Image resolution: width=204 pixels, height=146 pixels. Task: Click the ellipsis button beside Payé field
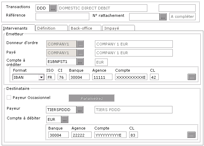coord(80,53)
